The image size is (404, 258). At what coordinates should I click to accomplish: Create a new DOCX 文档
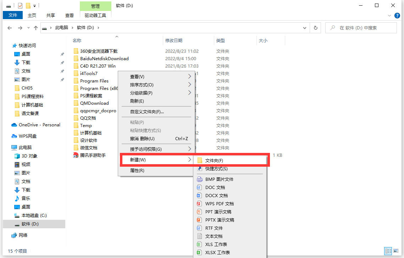point(216,196)
